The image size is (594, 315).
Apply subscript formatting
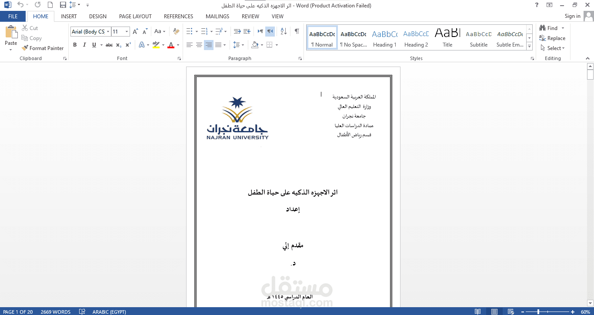click(119, 45)
